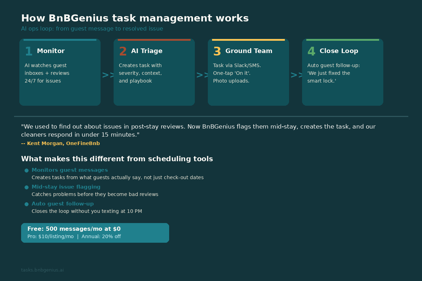Click the bullet beside Mid-stay issue flagging
The width and height of the screenshot is (422, 281).
click(x=26, y=187)
